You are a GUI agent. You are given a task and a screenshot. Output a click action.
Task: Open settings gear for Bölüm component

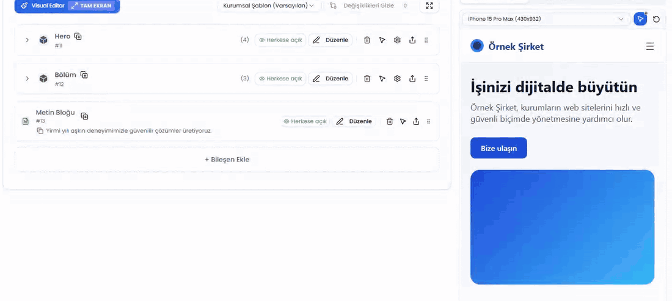pos(397,79)
